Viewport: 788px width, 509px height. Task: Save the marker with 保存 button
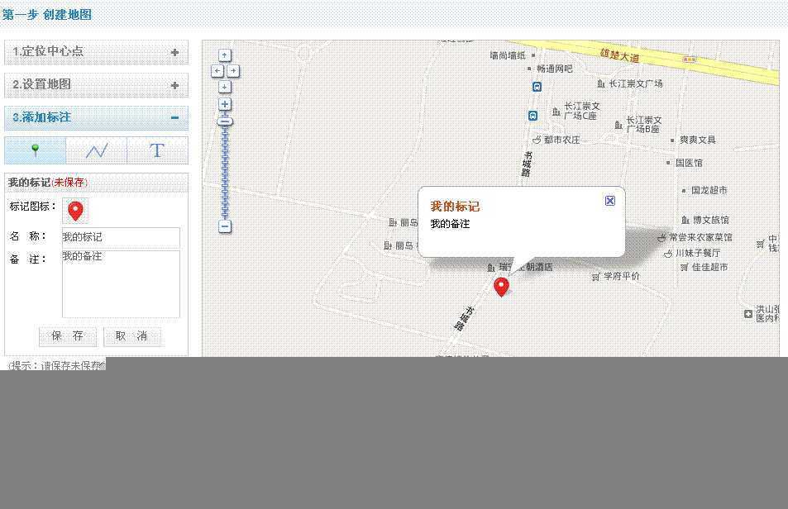pyautogui.click(x=67, y=336)
